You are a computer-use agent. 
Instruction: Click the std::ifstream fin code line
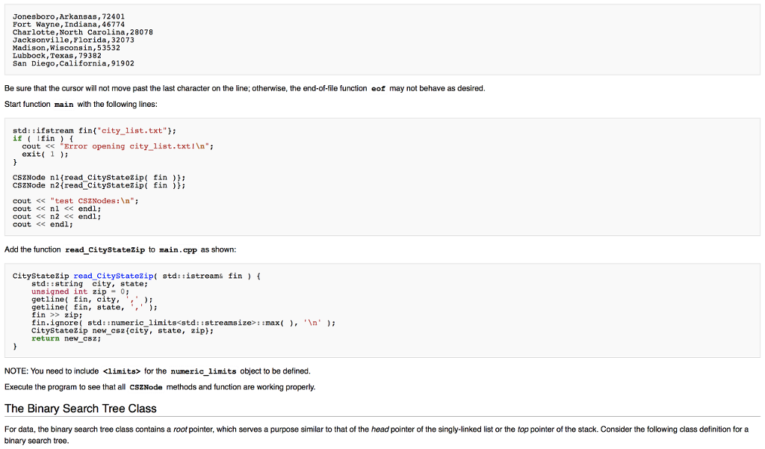point(95,131)
